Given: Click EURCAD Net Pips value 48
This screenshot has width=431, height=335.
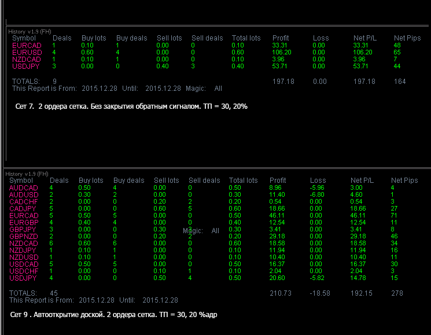Looking at the screenshot, I should coord(397,46).
